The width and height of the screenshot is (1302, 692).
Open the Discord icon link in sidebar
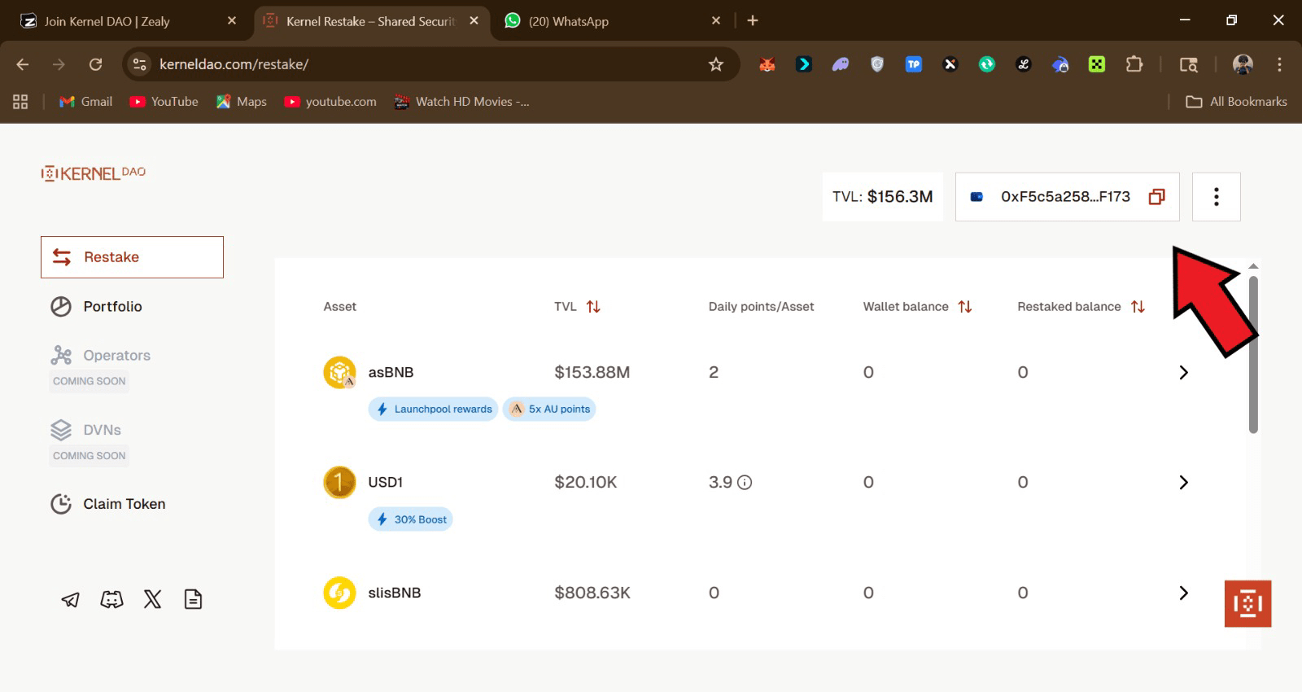point(111,600)
